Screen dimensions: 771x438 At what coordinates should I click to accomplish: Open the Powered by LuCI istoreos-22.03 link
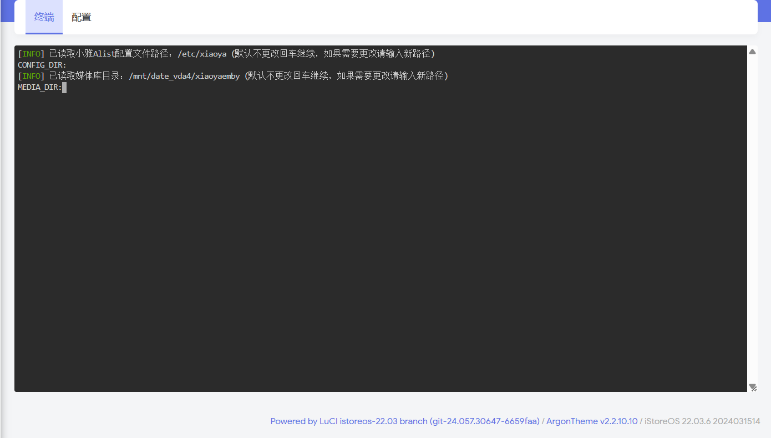(x=405, y=421)
